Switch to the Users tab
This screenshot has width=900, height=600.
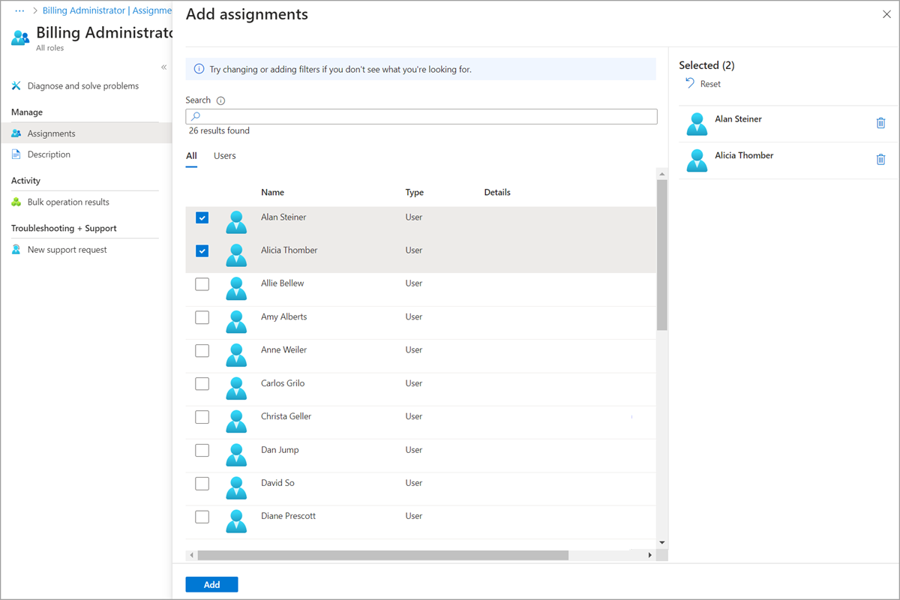(224, 156)
